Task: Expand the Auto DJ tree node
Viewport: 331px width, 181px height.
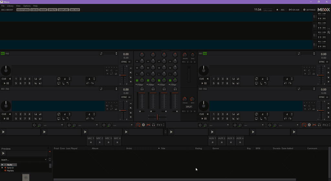Action: 2,168
